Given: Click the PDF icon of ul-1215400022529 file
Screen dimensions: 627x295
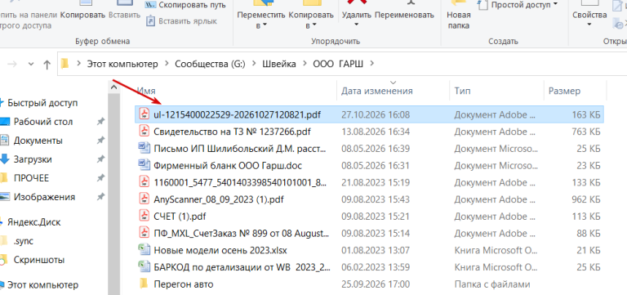Looking at the screenshot, I should (144, 114).
